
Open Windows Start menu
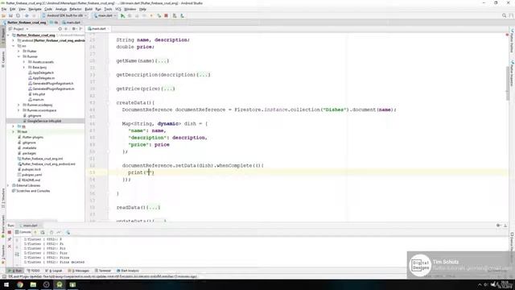pyautogui.click(x=6, y=284)
